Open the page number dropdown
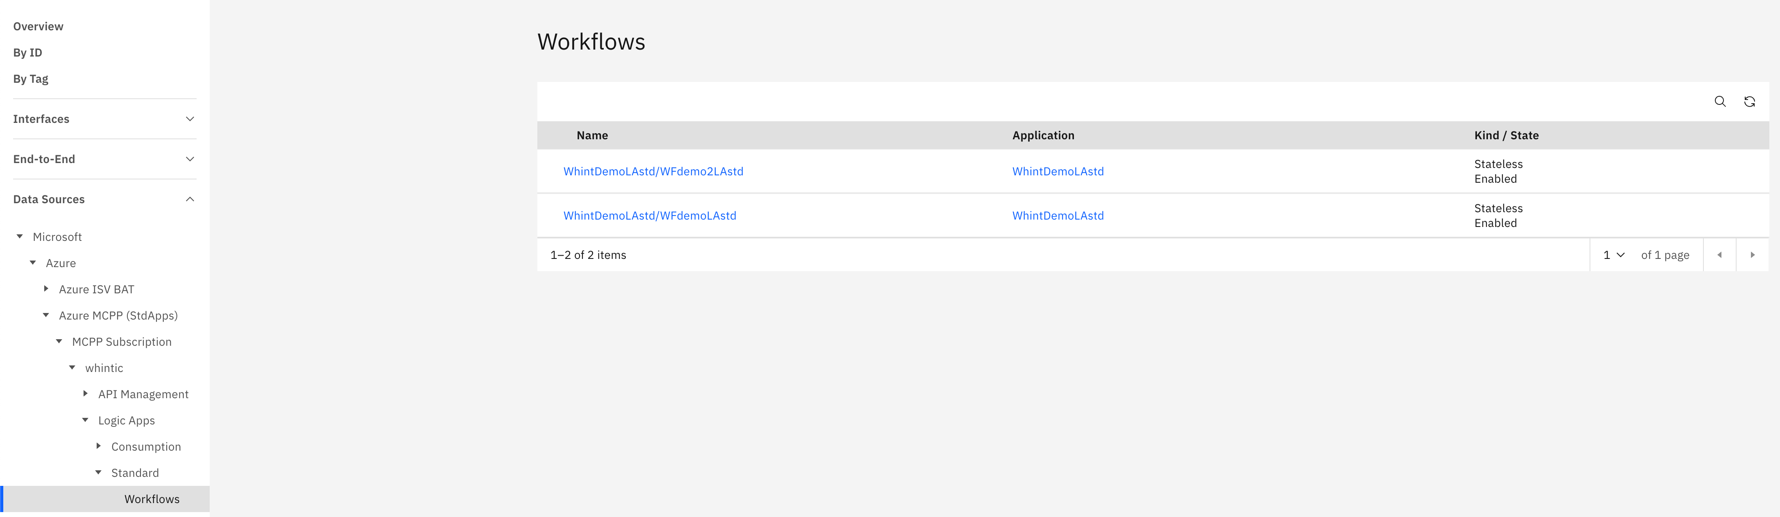This screenshot has height=517, width=1780. 1613,255
